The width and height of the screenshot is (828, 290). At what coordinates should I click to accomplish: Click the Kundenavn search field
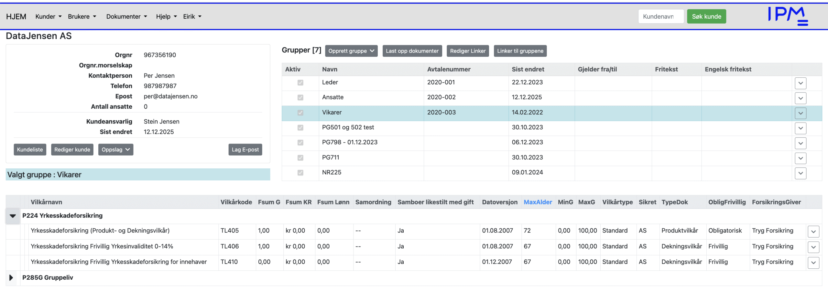click(660, 16)
